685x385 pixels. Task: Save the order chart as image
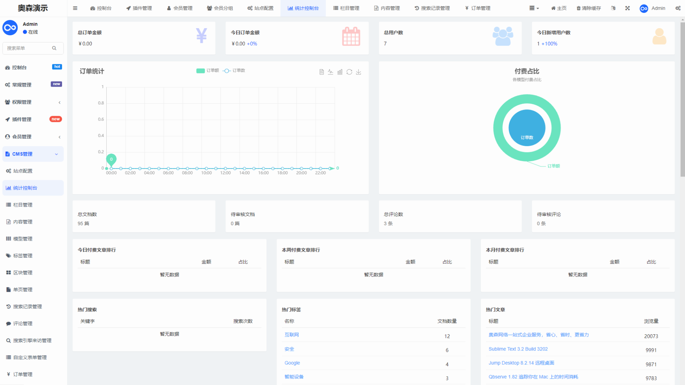[x=359, y=72]
